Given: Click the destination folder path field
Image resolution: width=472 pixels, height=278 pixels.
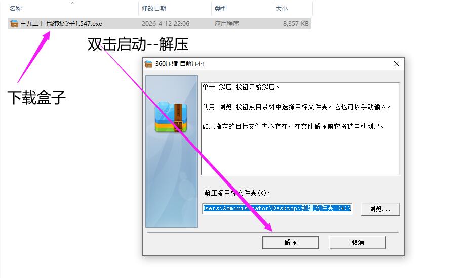Looking at the screenshot, I should pyautogui.click(x=277, y=208).
